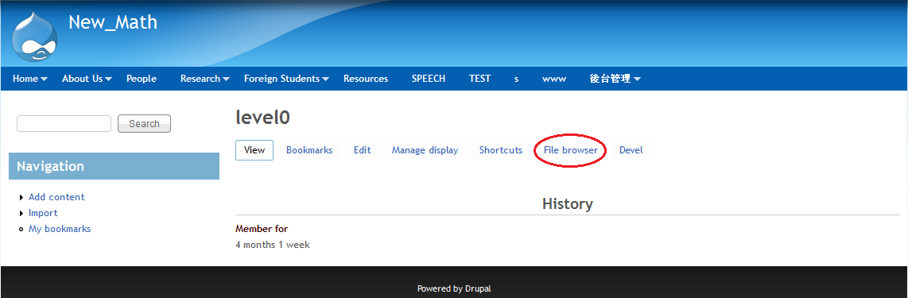Image resolution: width=908 pixels, height=298 pixels.
Task: Open the TEST menu item
Action: (x=480, y=79)
